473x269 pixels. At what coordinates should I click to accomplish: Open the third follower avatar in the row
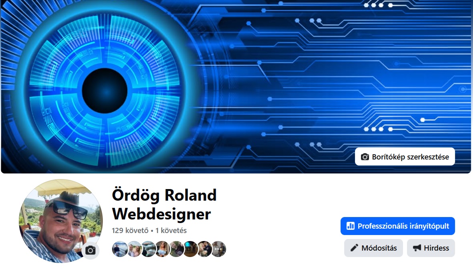[x=148, y=249]
